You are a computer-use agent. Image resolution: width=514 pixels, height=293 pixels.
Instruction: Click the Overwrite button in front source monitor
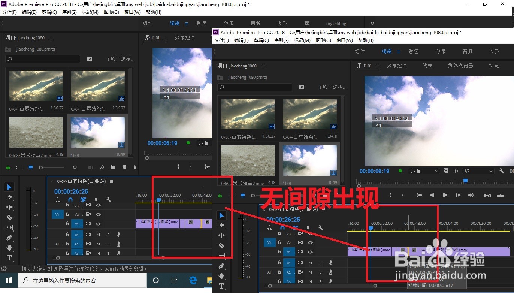click(x=500, y=195)
